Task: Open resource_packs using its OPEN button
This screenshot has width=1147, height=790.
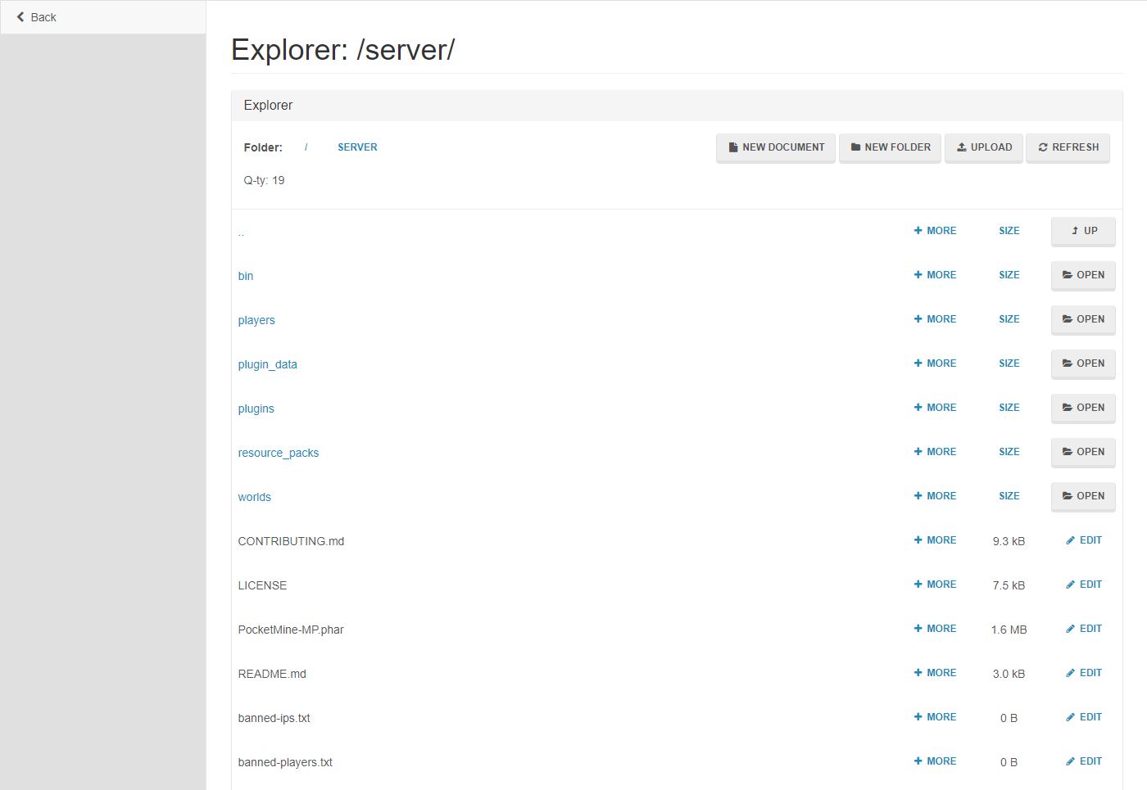Action: pos(1082,452)
